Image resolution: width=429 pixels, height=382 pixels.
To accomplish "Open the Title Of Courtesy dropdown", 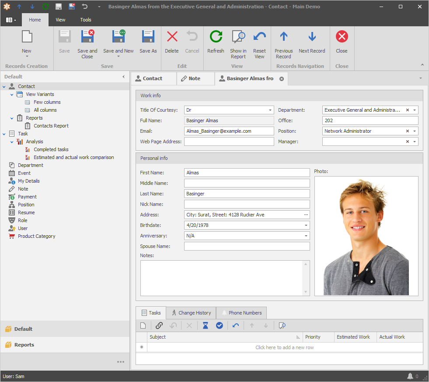I will point(270,110).
